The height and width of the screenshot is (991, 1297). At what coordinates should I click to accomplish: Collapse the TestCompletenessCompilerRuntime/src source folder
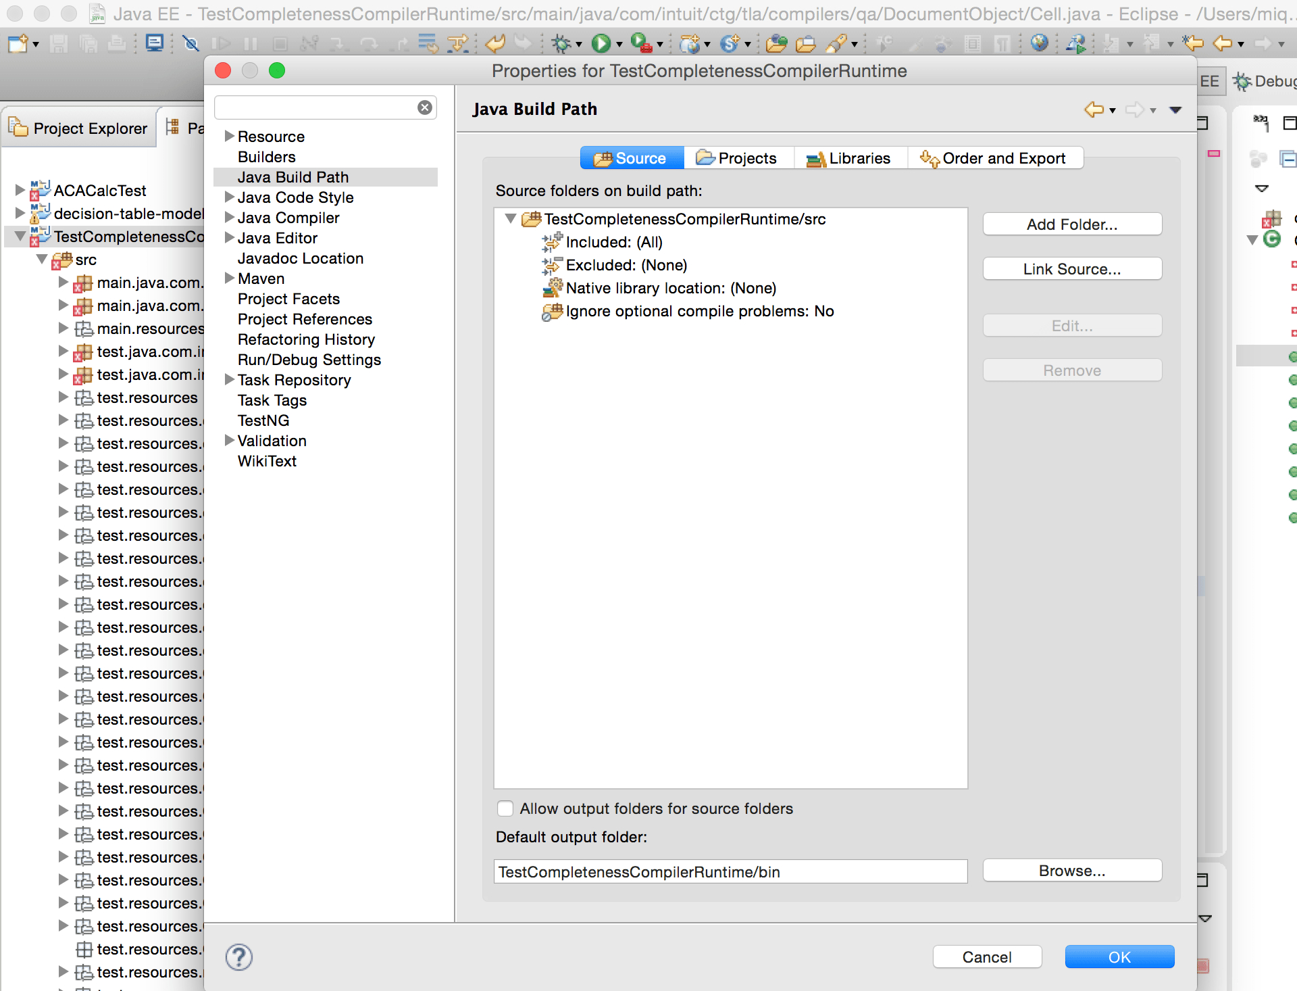[511, 219]
